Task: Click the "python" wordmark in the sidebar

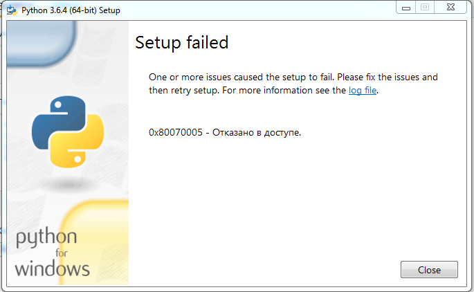Action: point(46,239)
